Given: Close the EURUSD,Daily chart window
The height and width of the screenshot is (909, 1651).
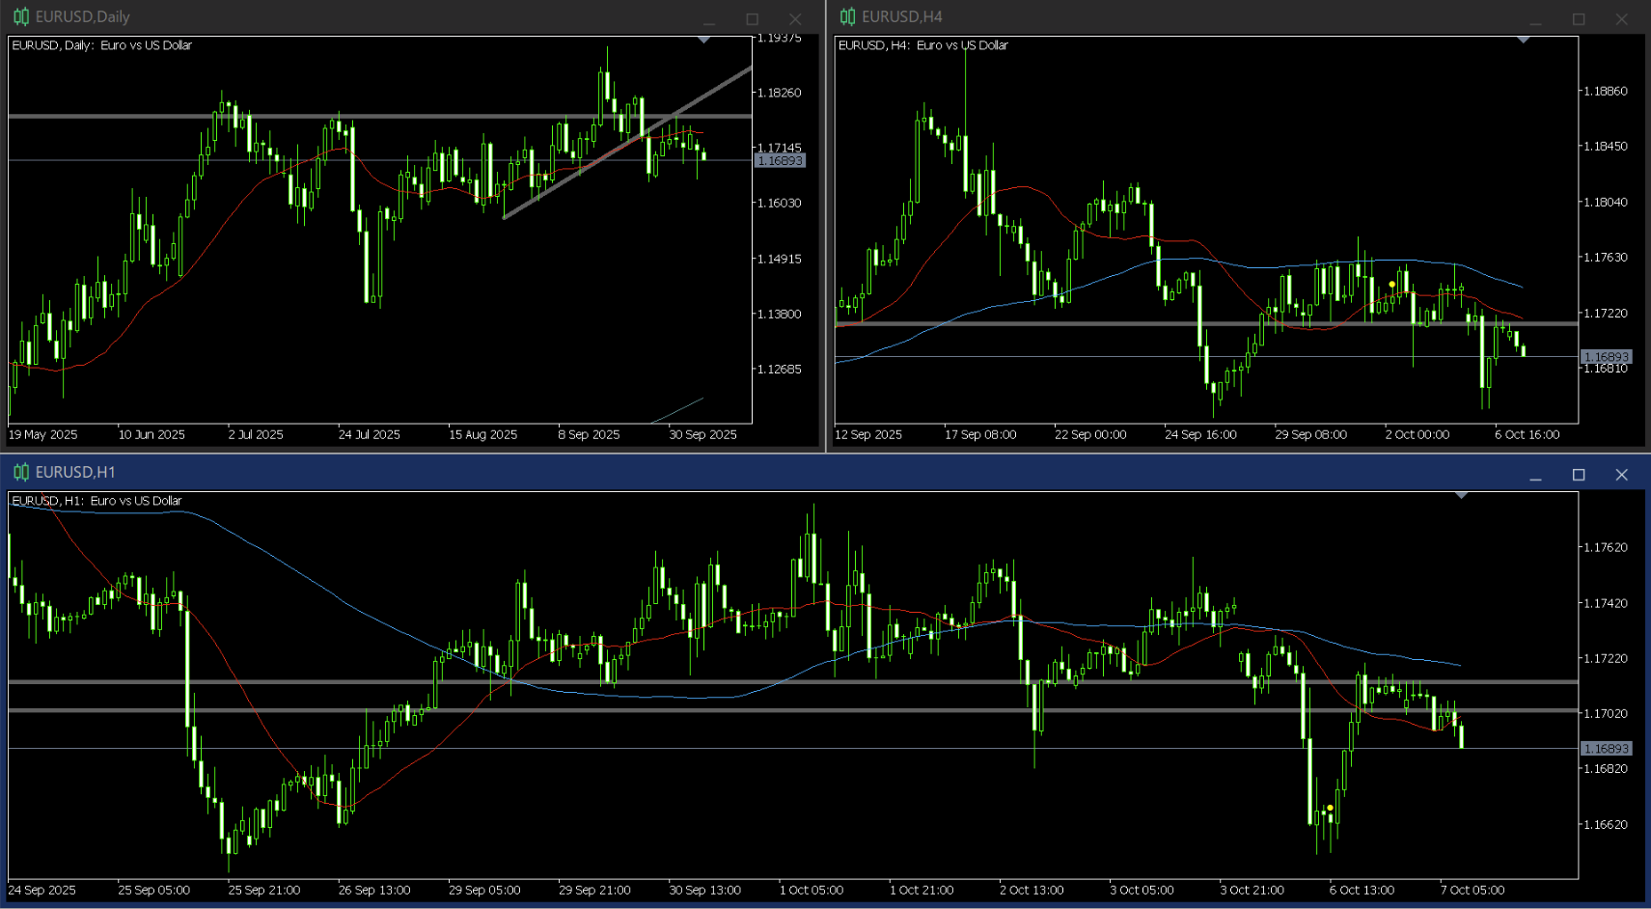Looking at the screenshot, I should (795, 19).
